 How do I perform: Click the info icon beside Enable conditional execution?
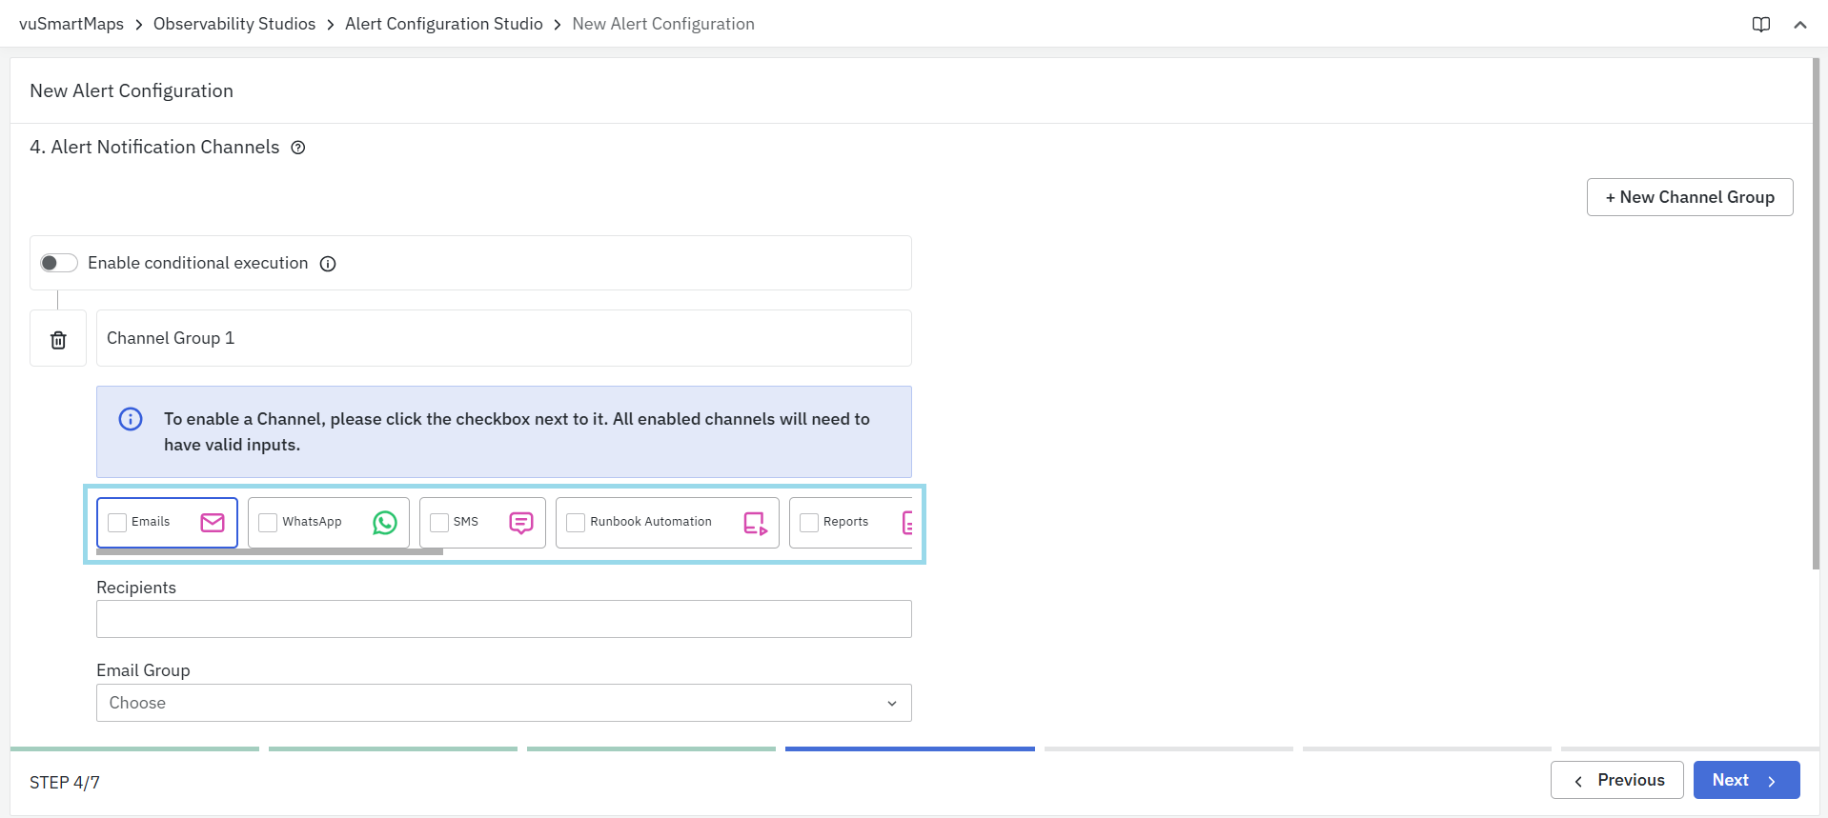tap(328, 264)
